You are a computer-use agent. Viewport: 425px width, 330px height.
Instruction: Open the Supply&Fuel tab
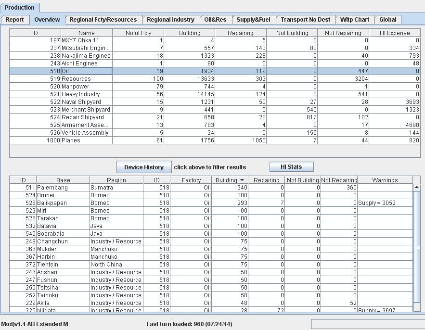pyautogui.click(x=254, y=20)
